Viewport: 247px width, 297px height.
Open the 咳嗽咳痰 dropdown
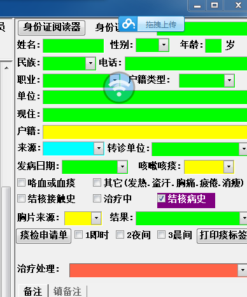tap(229, 166)
